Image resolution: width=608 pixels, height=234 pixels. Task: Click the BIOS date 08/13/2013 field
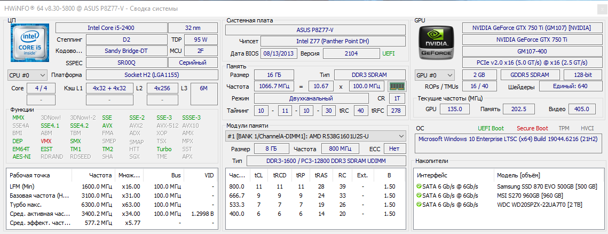(279, 53)
